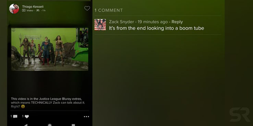Screen dimensions: 253x126
Task: Open Zack Snyder's flag avatar
Action: pyautogui.click(x=100, y=25)
